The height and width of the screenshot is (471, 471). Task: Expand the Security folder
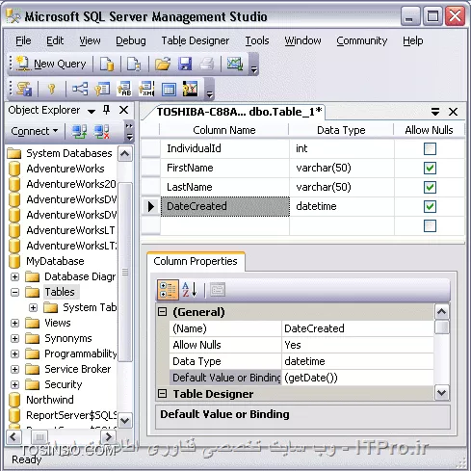[x=15, y=384]
